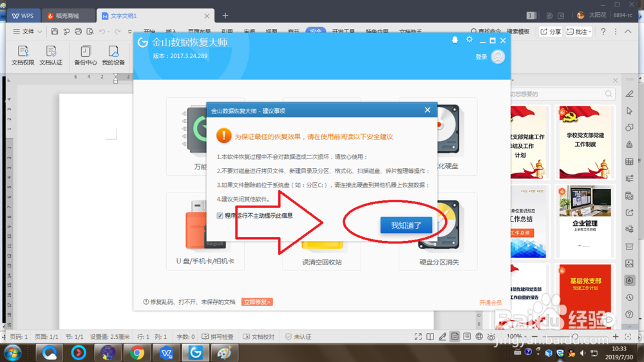This screenshot has height=362, width=644.
Task: Switch to the WPS home tab
Action: [x=23, y=15]
